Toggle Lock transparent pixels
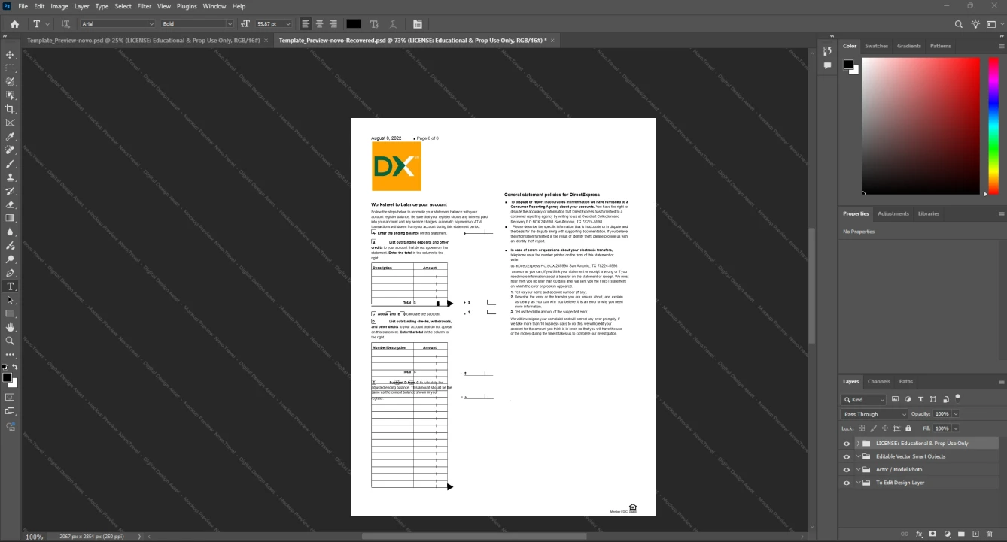The width and height of the screenshot is (1007, 542). pyautogui.click(x=862, y=428)
